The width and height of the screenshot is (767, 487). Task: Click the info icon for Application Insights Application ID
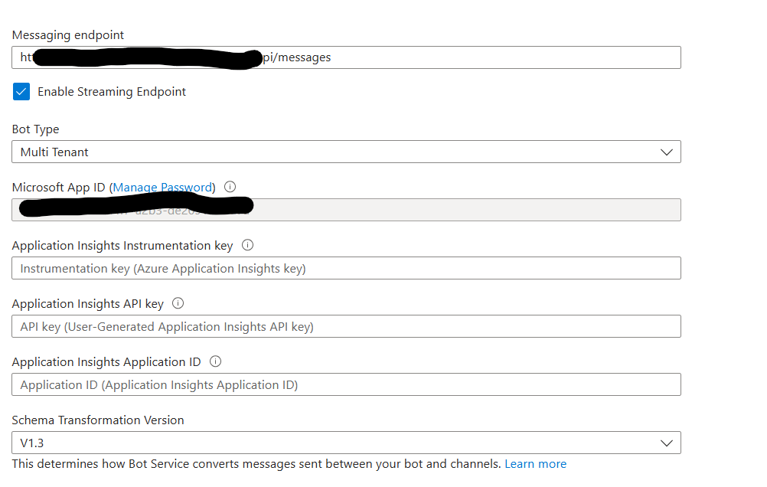tap(215, 361)
